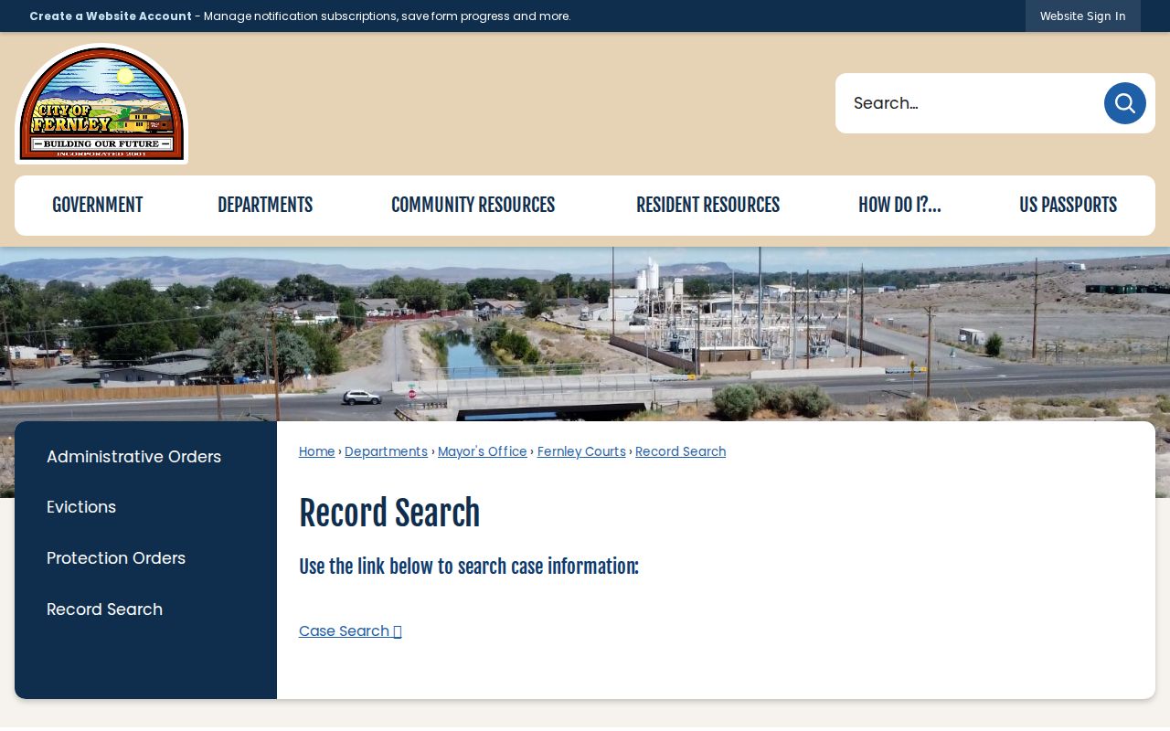This screenshot has height=731, width=1170.
Task: Open the Case Search link
Action: [x=350, y=631]
